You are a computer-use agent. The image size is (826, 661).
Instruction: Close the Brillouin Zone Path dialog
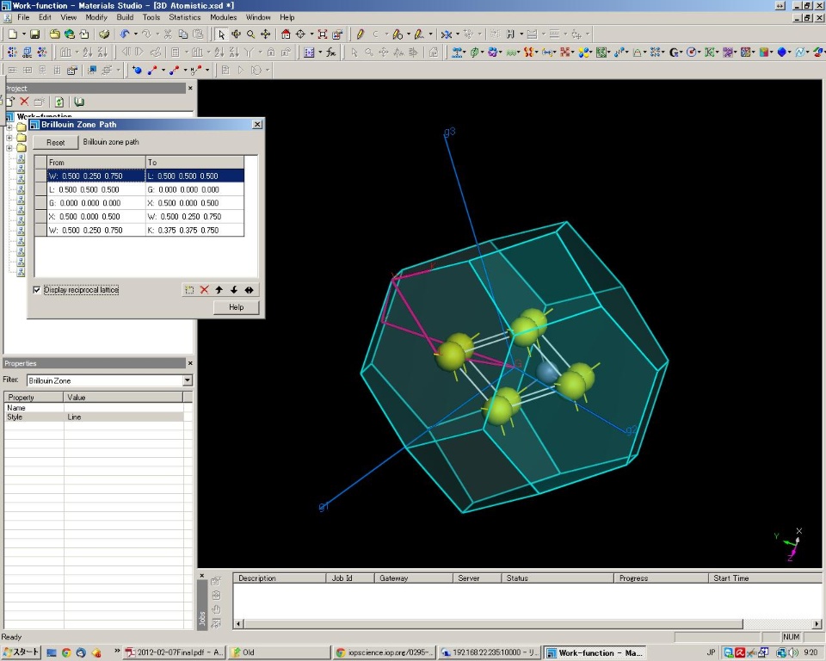click(257, 125)
